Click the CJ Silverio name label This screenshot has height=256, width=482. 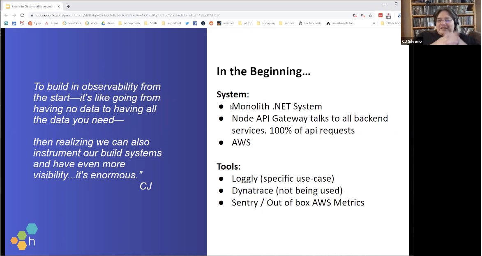pos(412,41)
